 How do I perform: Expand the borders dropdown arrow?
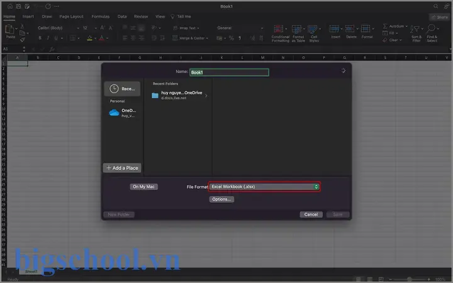point(79,38)
